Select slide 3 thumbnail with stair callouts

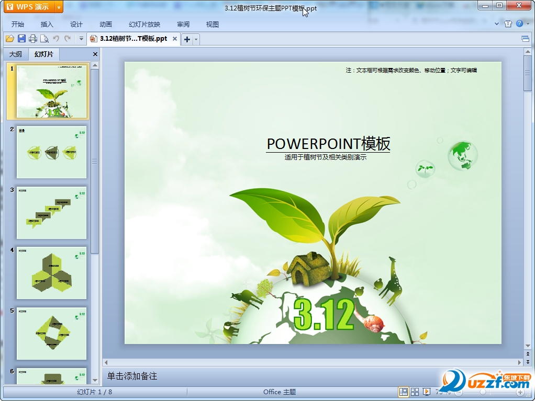click(x=51, y=213)
